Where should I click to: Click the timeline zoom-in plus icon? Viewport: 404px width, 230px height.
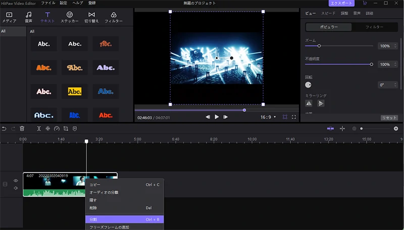pos(396,129)
